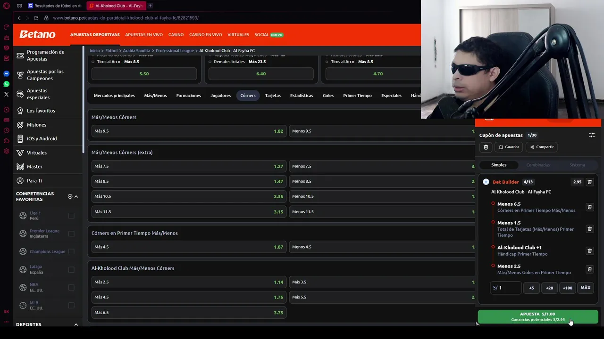Image resolution: width=604 pixels, height=339 pixels.
Task: Check the NBA EE. UU. checkbox
Action: (x=71, y=287)
